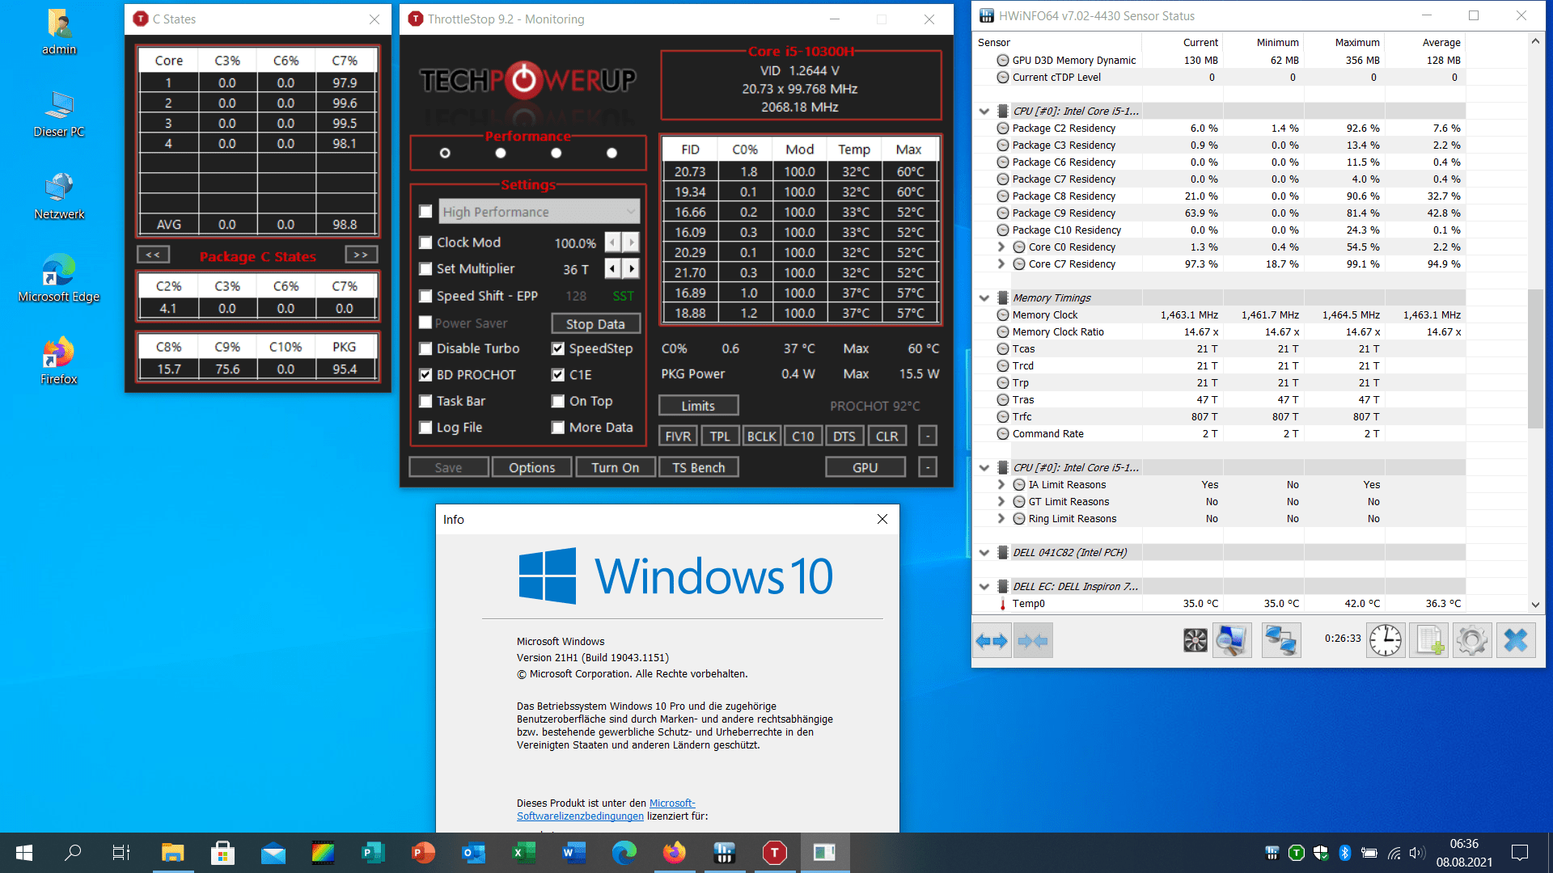Click HWiNFO shrink layout arrows icon
Screen dimensions: 1553x873
pyautogui.click(x=1033, y=641)
